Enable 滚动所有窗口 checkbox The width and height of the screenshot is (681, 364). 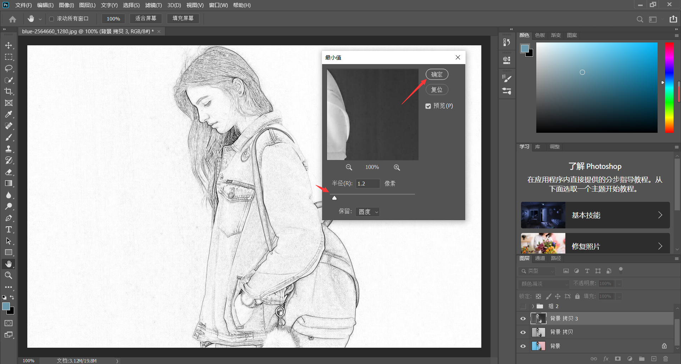pyautogui.click(x=52, y=19)
